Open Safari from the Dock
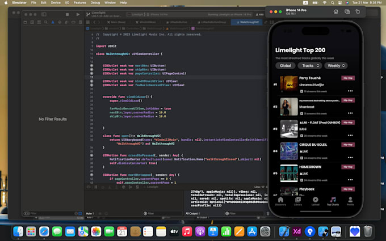 pyautogui.click(x=44, y=231)
